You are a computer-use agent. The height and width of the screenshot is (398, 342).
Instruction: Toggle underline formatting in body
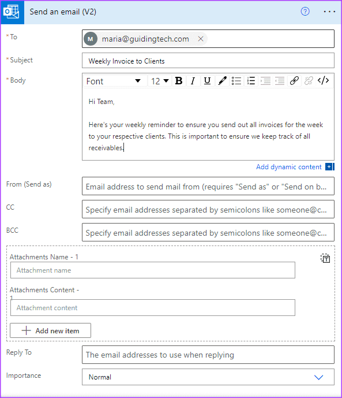207,81
